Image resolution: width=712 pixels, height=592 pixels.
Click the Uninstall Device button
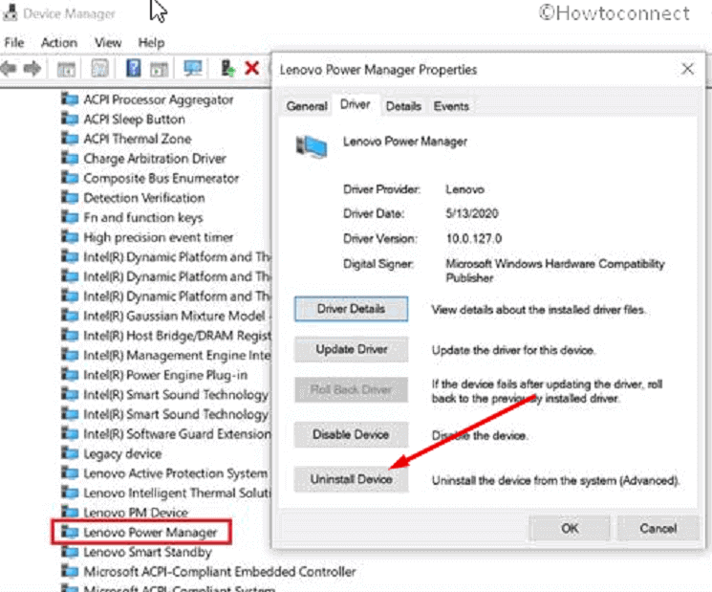351,479
